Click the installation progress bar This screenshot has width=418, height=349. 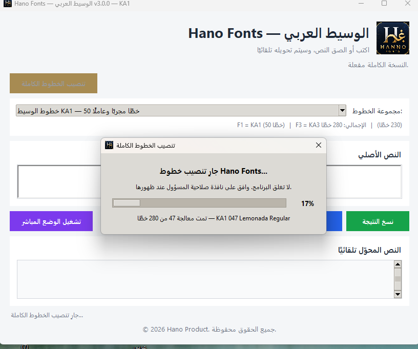(x=199, y=203)
